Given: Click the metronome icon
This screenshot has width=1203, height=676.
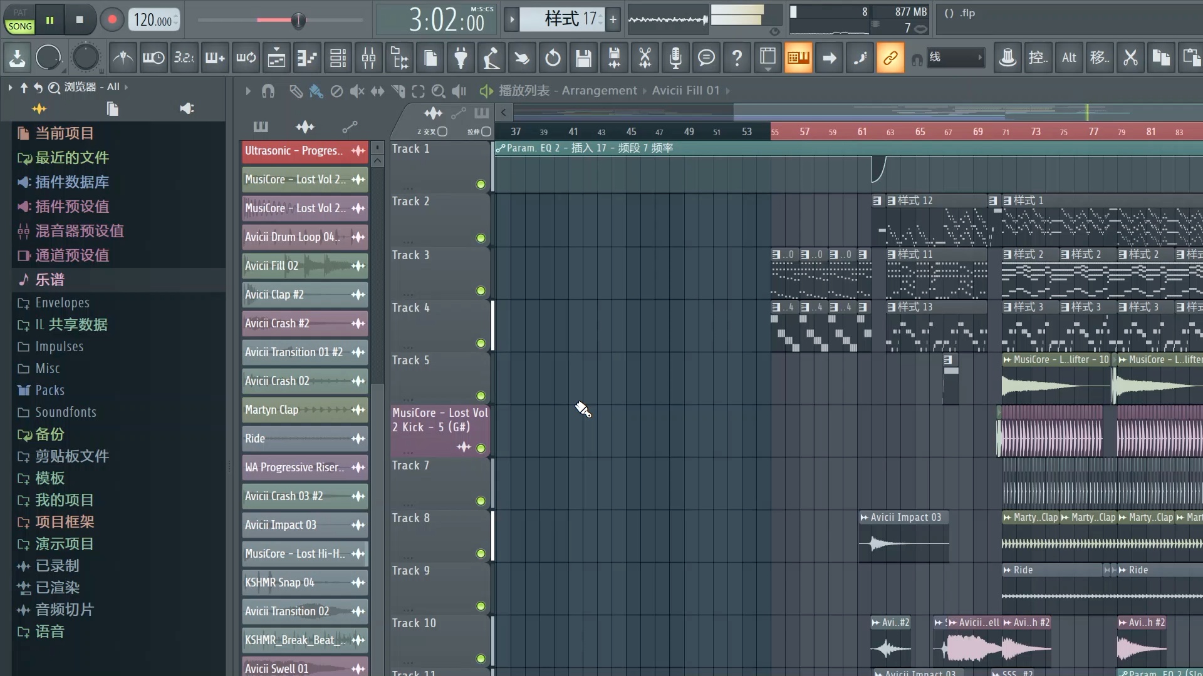Looking at the screenshot, I should pyautogui.click(x=123, y=58).
